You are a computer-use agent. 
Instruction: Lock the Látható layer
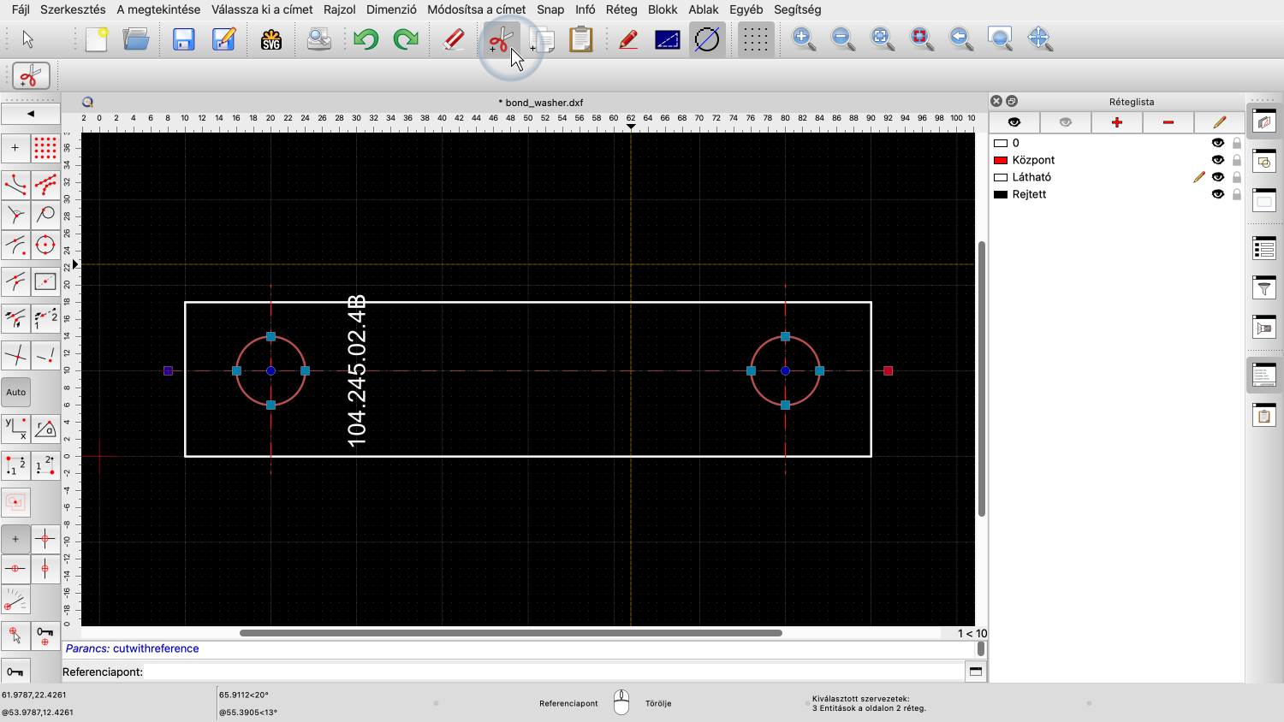[x=1236, y=177]
